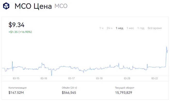
Task: Switch chart to 24 ч range
Action: click(110, 28)
